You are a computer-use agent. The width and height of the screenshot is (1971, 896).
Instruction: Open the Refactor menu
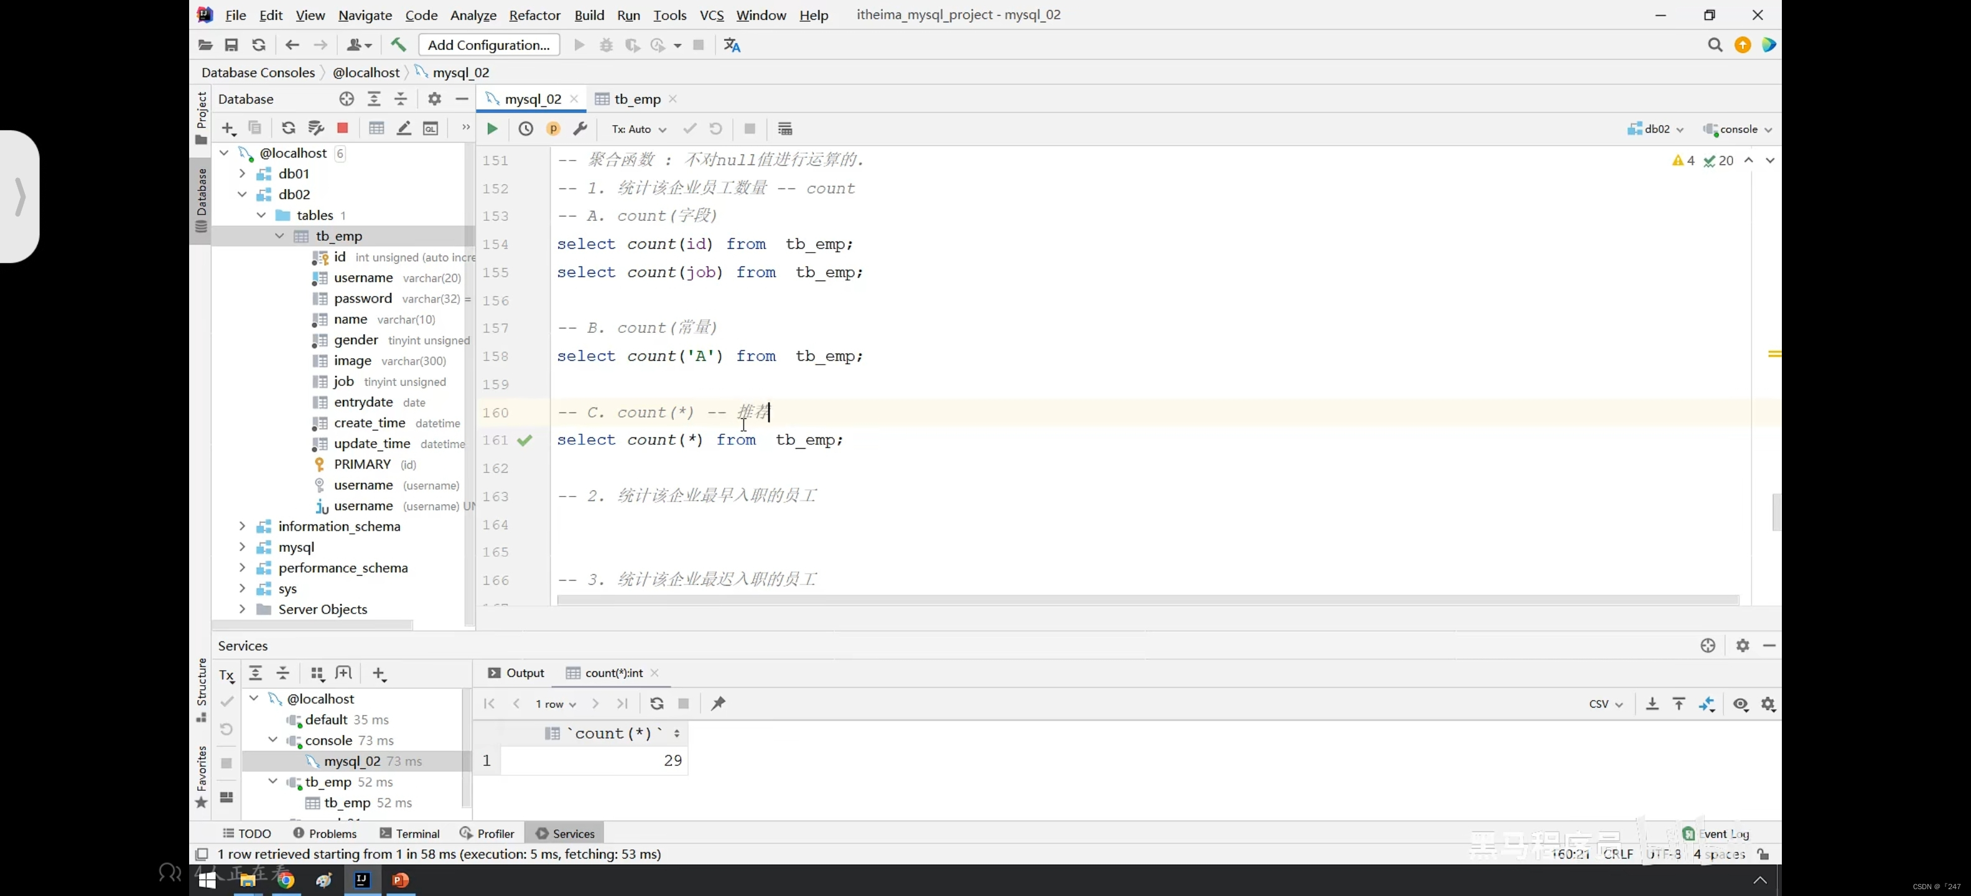click(534, 16)
